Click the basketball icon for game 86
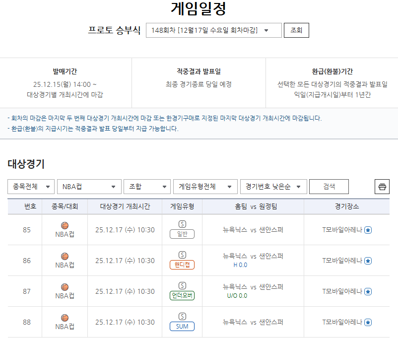398x338 pixels. click(64, 257)
